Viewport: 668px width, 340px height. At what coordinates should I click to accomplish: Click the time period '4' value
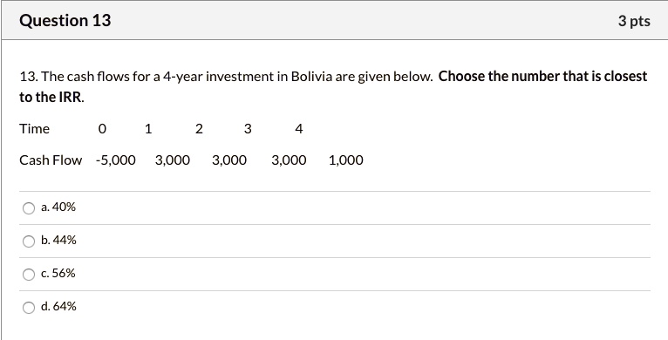coord(299,129)
